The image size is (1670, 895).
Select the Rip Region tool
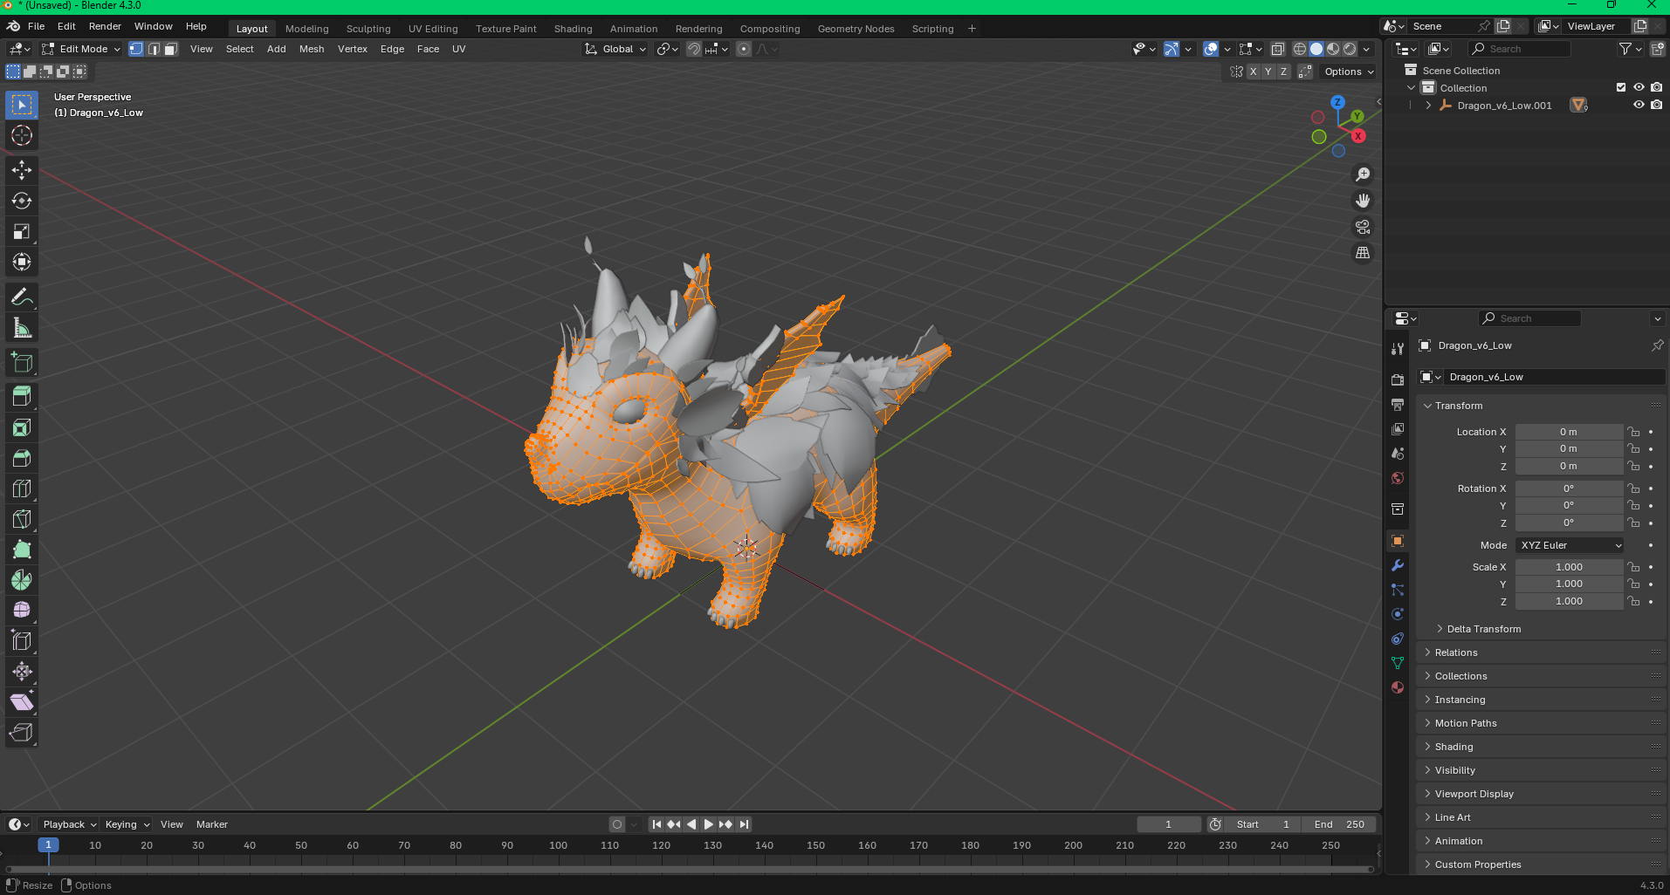(x=22, y=732)
